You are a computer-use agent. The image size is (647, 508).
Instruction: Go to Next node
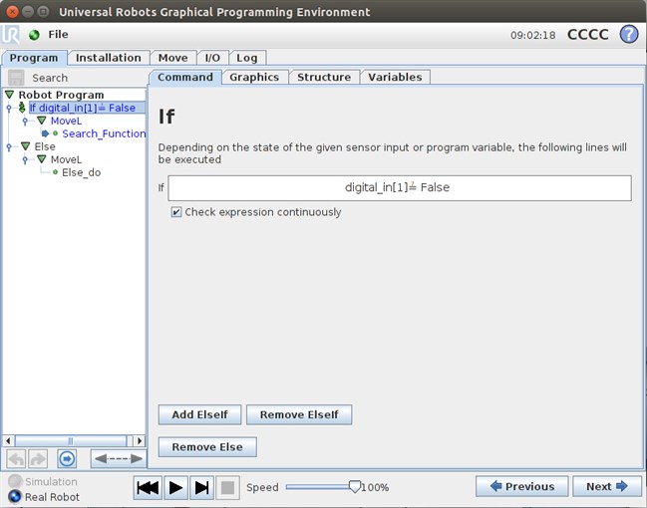click(606, 486)
